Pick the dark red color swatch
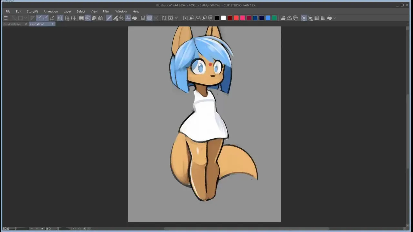 point(230,18)
